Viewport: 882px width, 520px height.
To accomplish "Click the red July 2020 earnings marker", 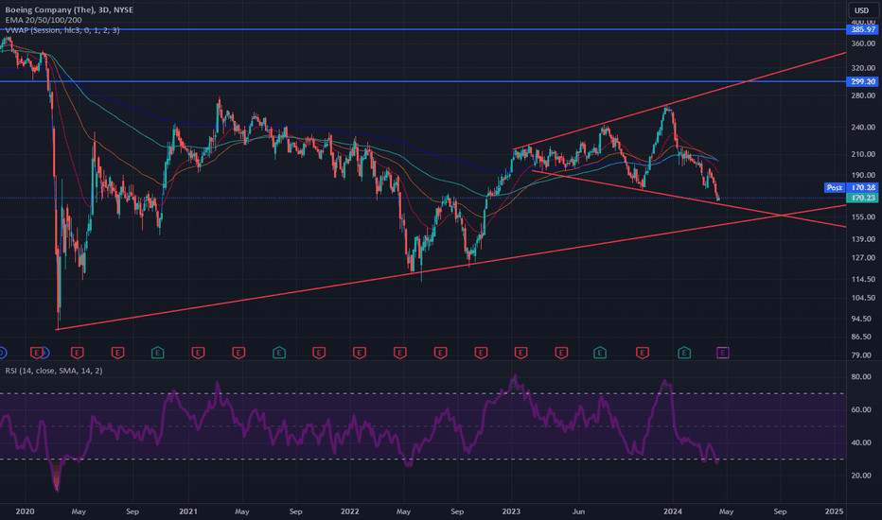I will click(117, 353).
